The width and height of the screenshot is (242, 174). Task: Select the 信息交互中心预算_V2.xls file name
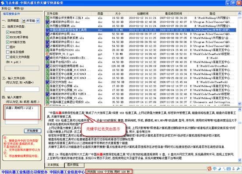(66, 90)
